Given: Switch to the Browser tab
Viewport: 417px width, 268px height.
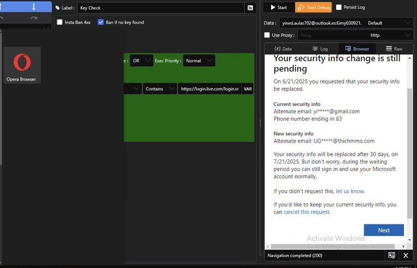Looking at the screenshot, I should click(357, 49).
